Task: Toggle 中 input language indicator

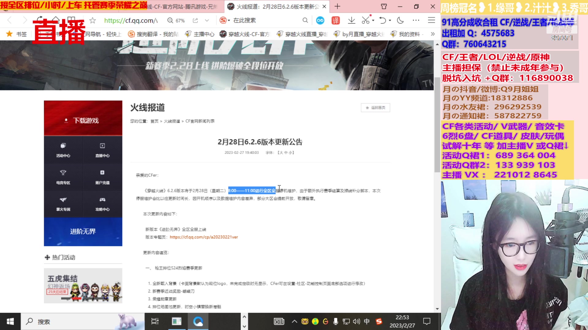Action: coord(367,321)
